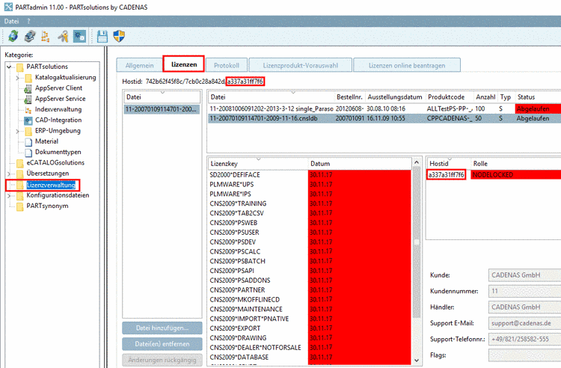The image size is (561, 368).
Task: Switch to the Protokoll tab
Action: point(227,65)
